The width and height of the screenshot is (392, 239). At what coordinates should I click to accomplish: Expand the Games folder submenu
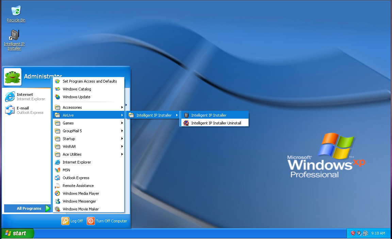tap(68, 123)
